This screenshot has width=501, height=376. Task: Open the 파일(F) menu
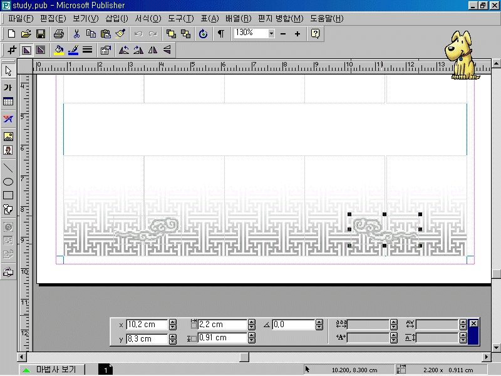(x=21, y=19)
